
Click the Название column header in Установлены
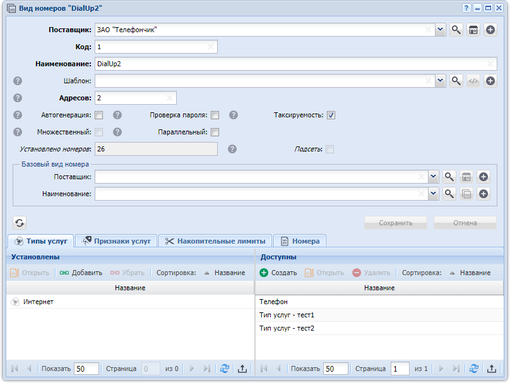pos(130,288)
